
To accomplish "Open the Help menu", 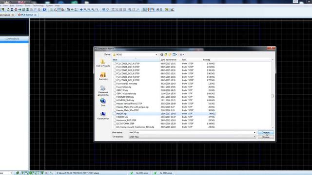I will tap(58, 5).
